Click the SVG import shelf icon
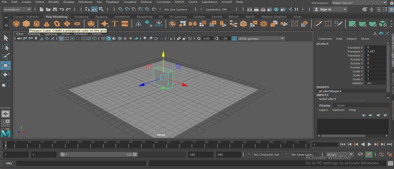This screenshot has height=169, width=394. point(125,24)
